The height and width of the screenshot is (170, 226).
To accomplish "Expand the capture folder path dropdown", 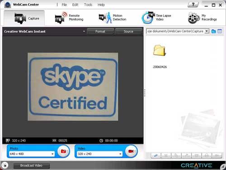I will tap(207, 31).
